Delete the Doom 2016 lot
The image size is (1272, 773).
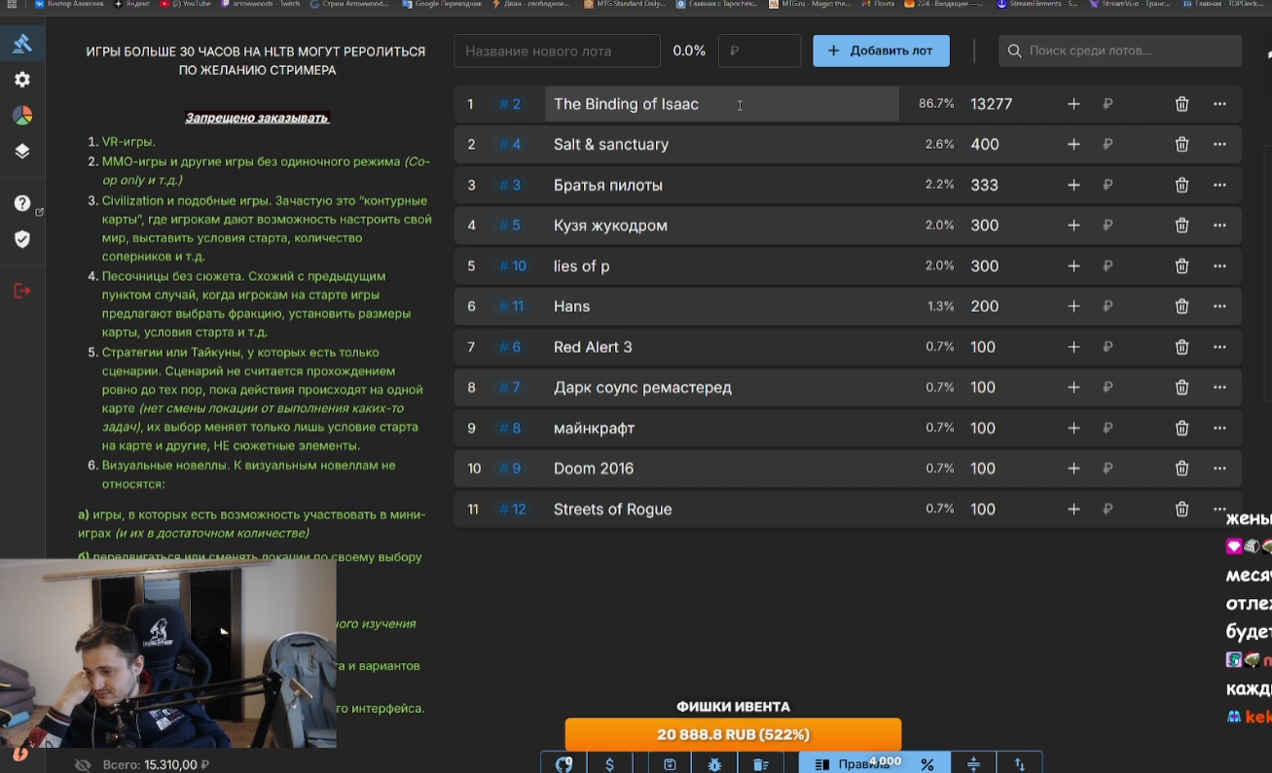(x=1181, y=469)
